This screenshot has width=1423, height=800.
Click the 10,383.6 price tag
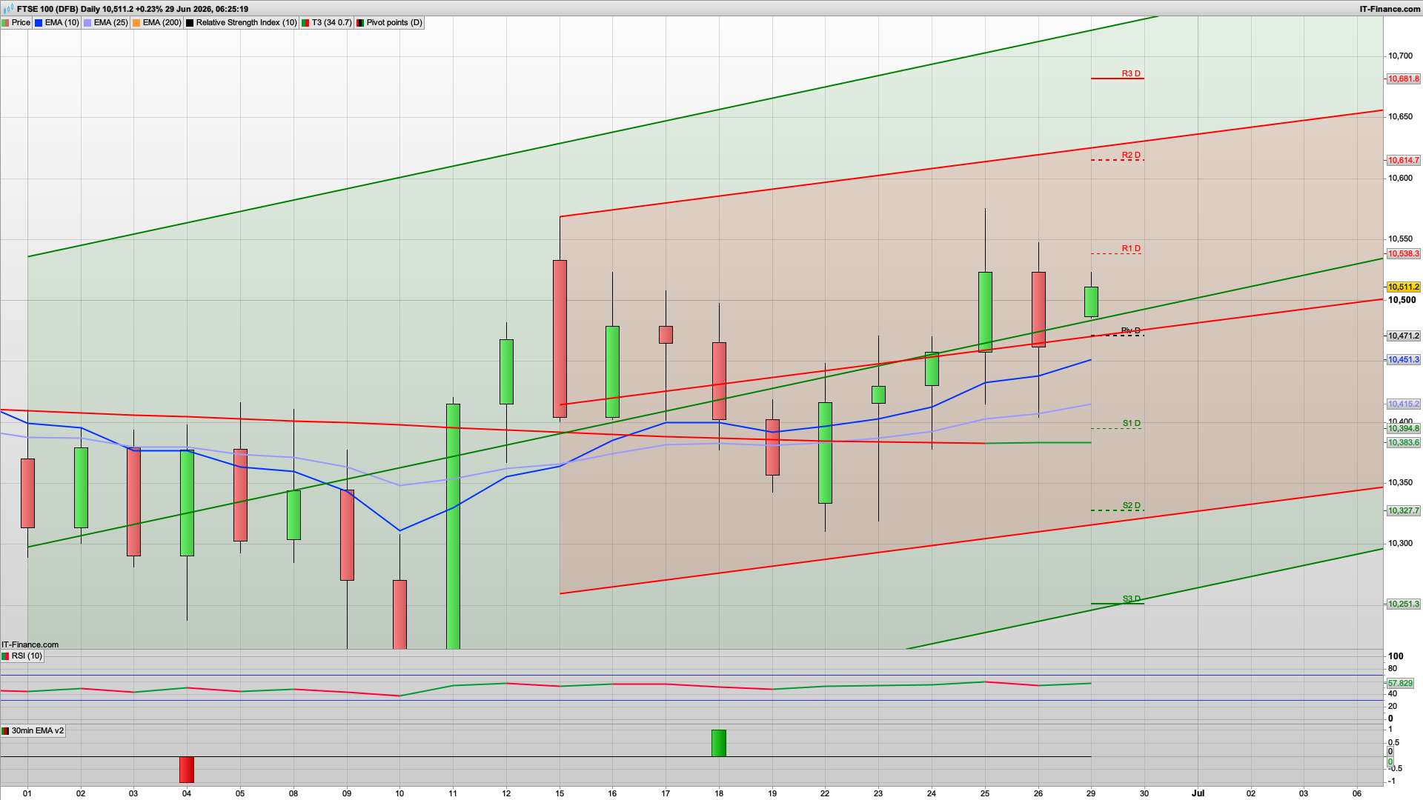[1403, 443]
